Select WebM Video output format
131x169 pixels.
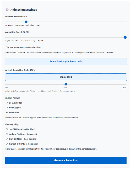(x=7, y=107)
